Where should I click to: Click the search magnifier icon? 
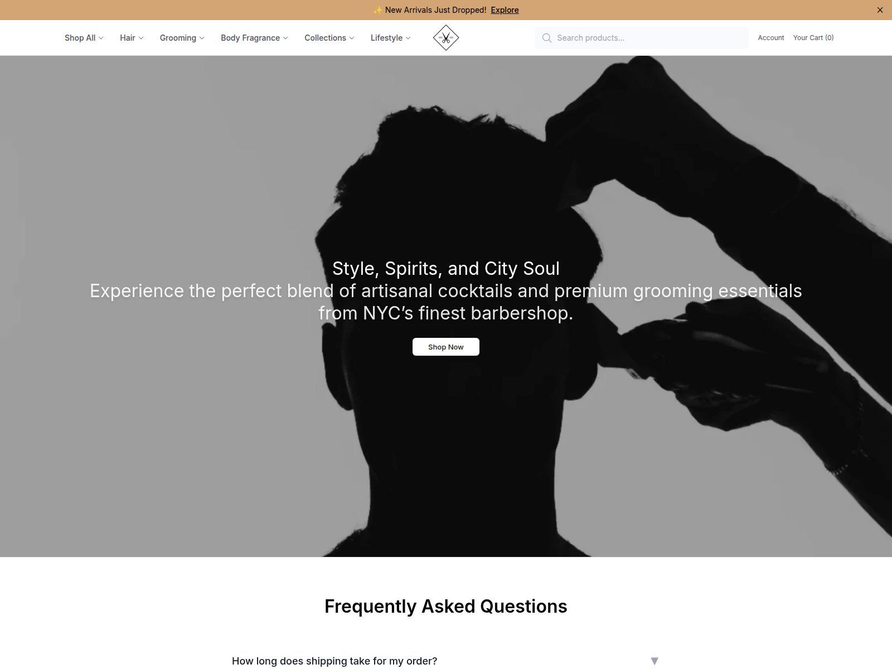click(547, 38)
